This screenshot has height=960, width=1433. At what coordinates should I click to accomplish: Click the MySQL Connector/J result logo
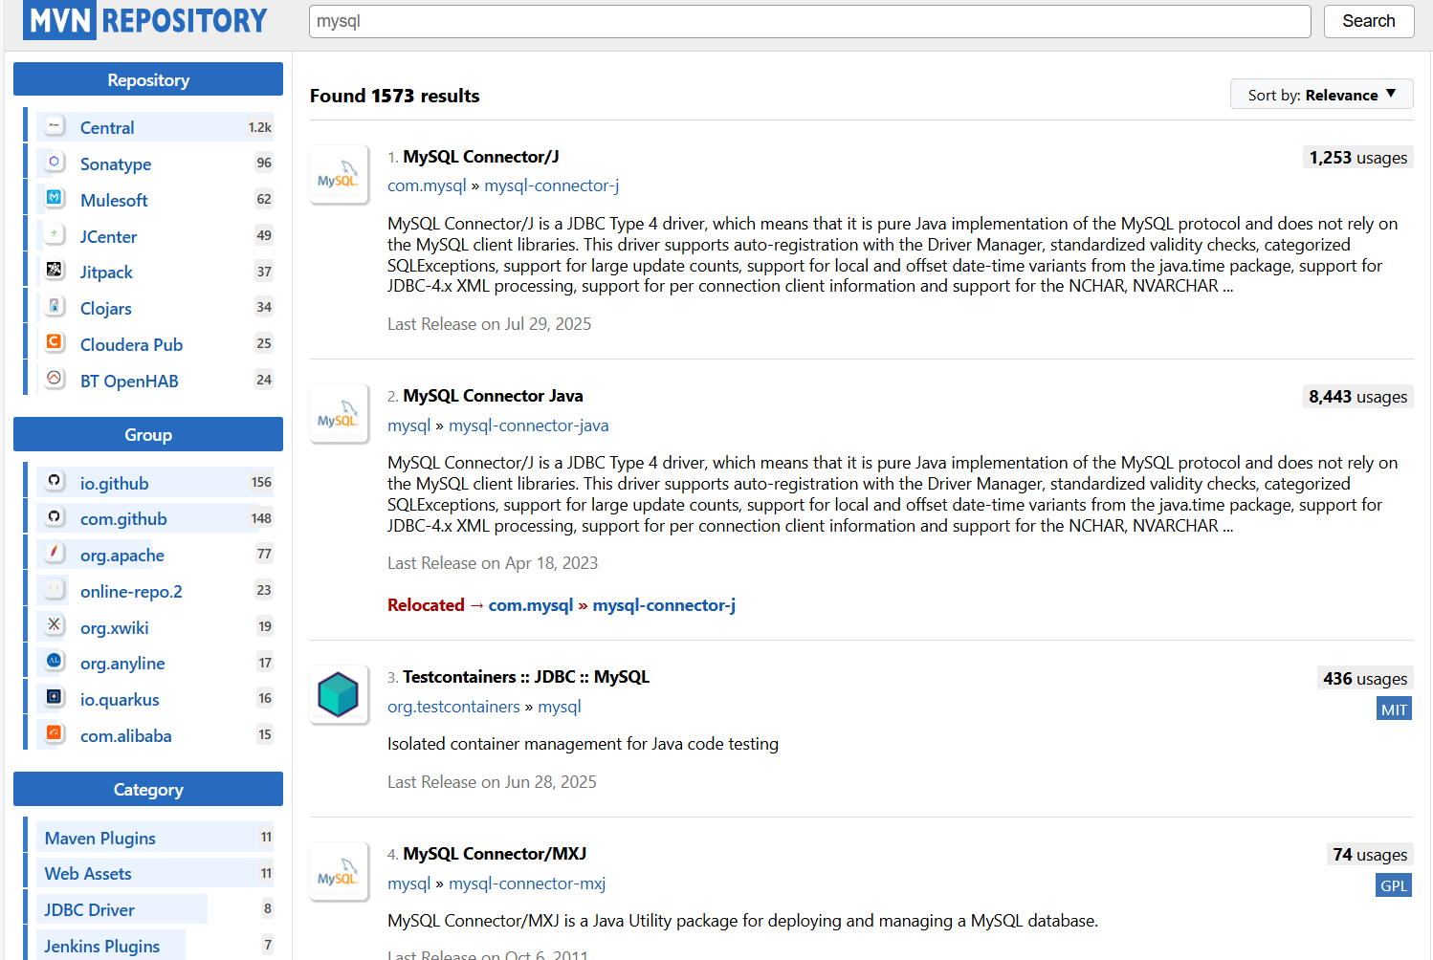point(339,175)
